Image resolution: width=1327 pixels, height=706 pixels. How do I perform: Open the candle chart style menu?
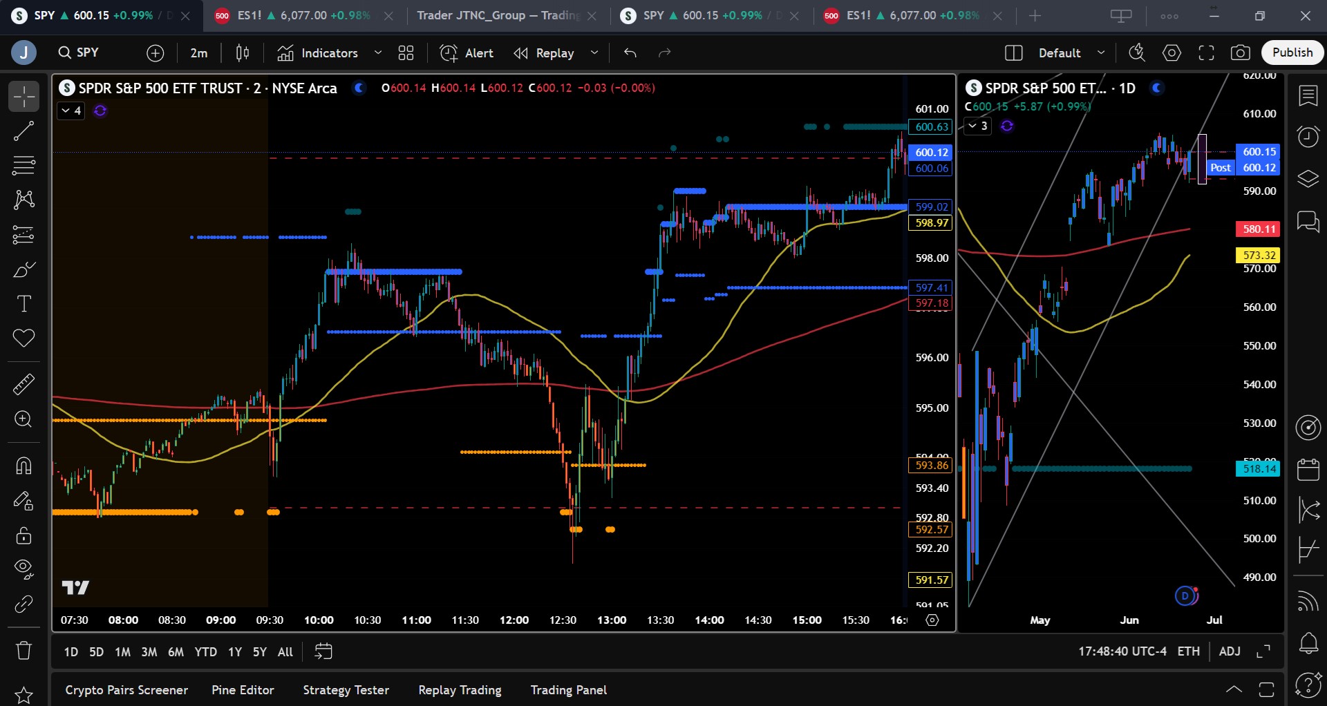coord(243,53)
